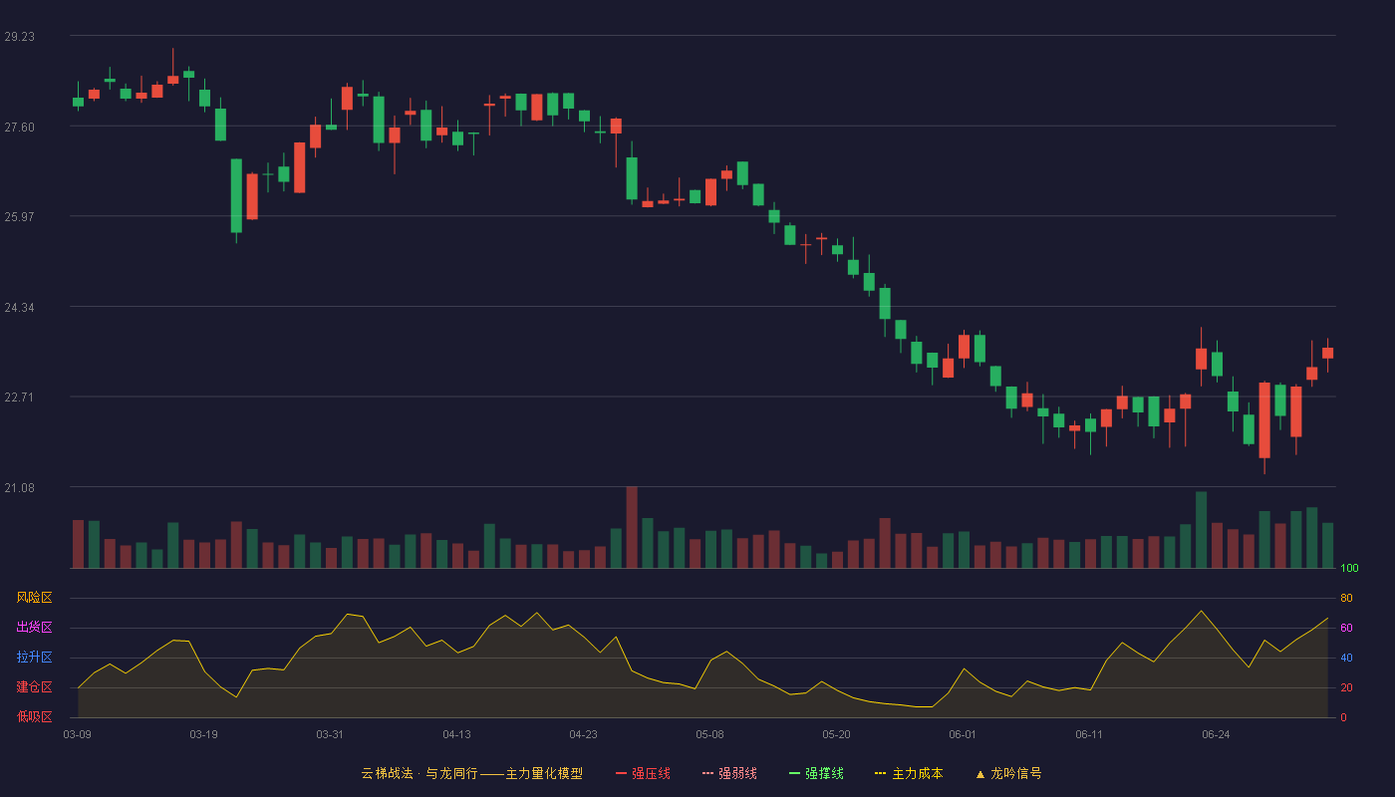Click the 03-09 date label
Viewport: 1395px width, 797px height.
(78, 734)
